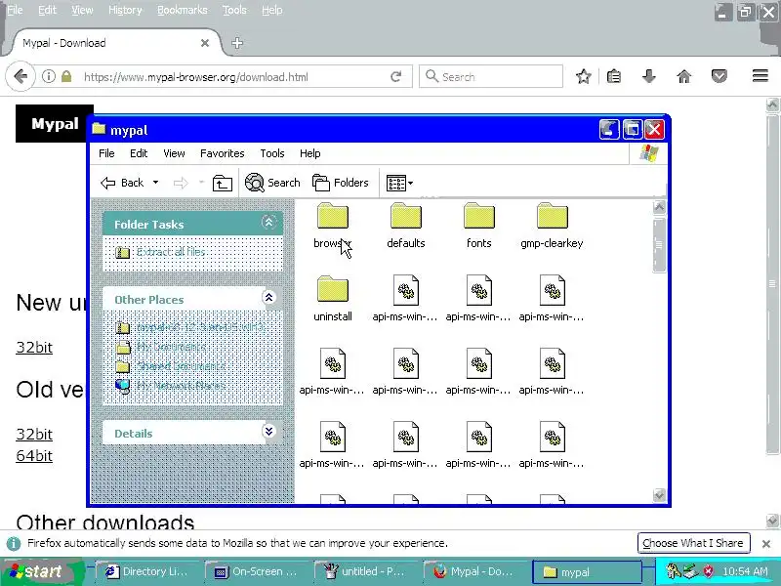The height and width of the screenshot is (586, 781).
Task: Open Firefox Tools menu at top
Action: pos(234,10)
